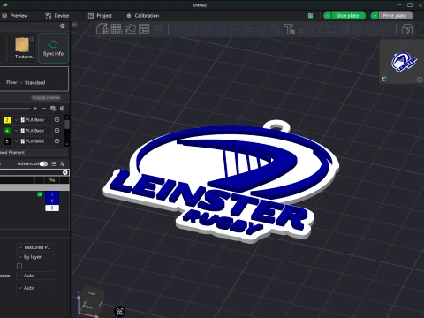
Task: Open the Print plate dropdown arrow
Action: click(x=375, y=16)
